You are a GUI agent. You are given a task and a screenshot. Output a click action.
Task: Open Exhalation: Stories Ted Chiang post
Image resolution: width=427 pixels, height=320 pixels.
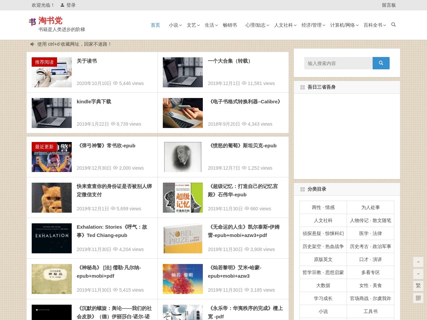(x=112, y=231)
